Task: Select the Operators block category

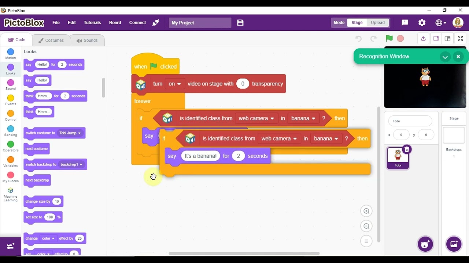Action: (11, 146)
